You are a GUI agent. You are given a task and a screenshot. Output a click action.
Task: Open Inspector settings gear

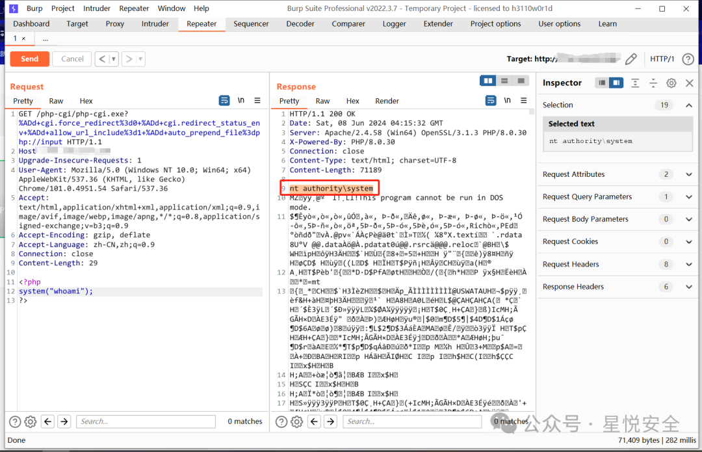tap(671, 83)
